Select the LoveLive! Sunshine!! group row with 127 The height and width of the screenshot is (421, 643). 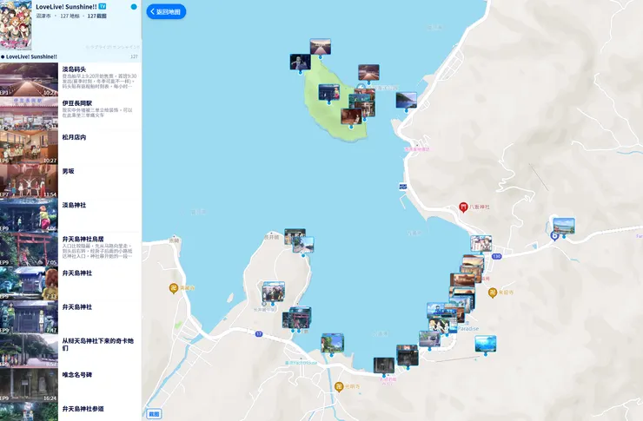pos(70,56)
